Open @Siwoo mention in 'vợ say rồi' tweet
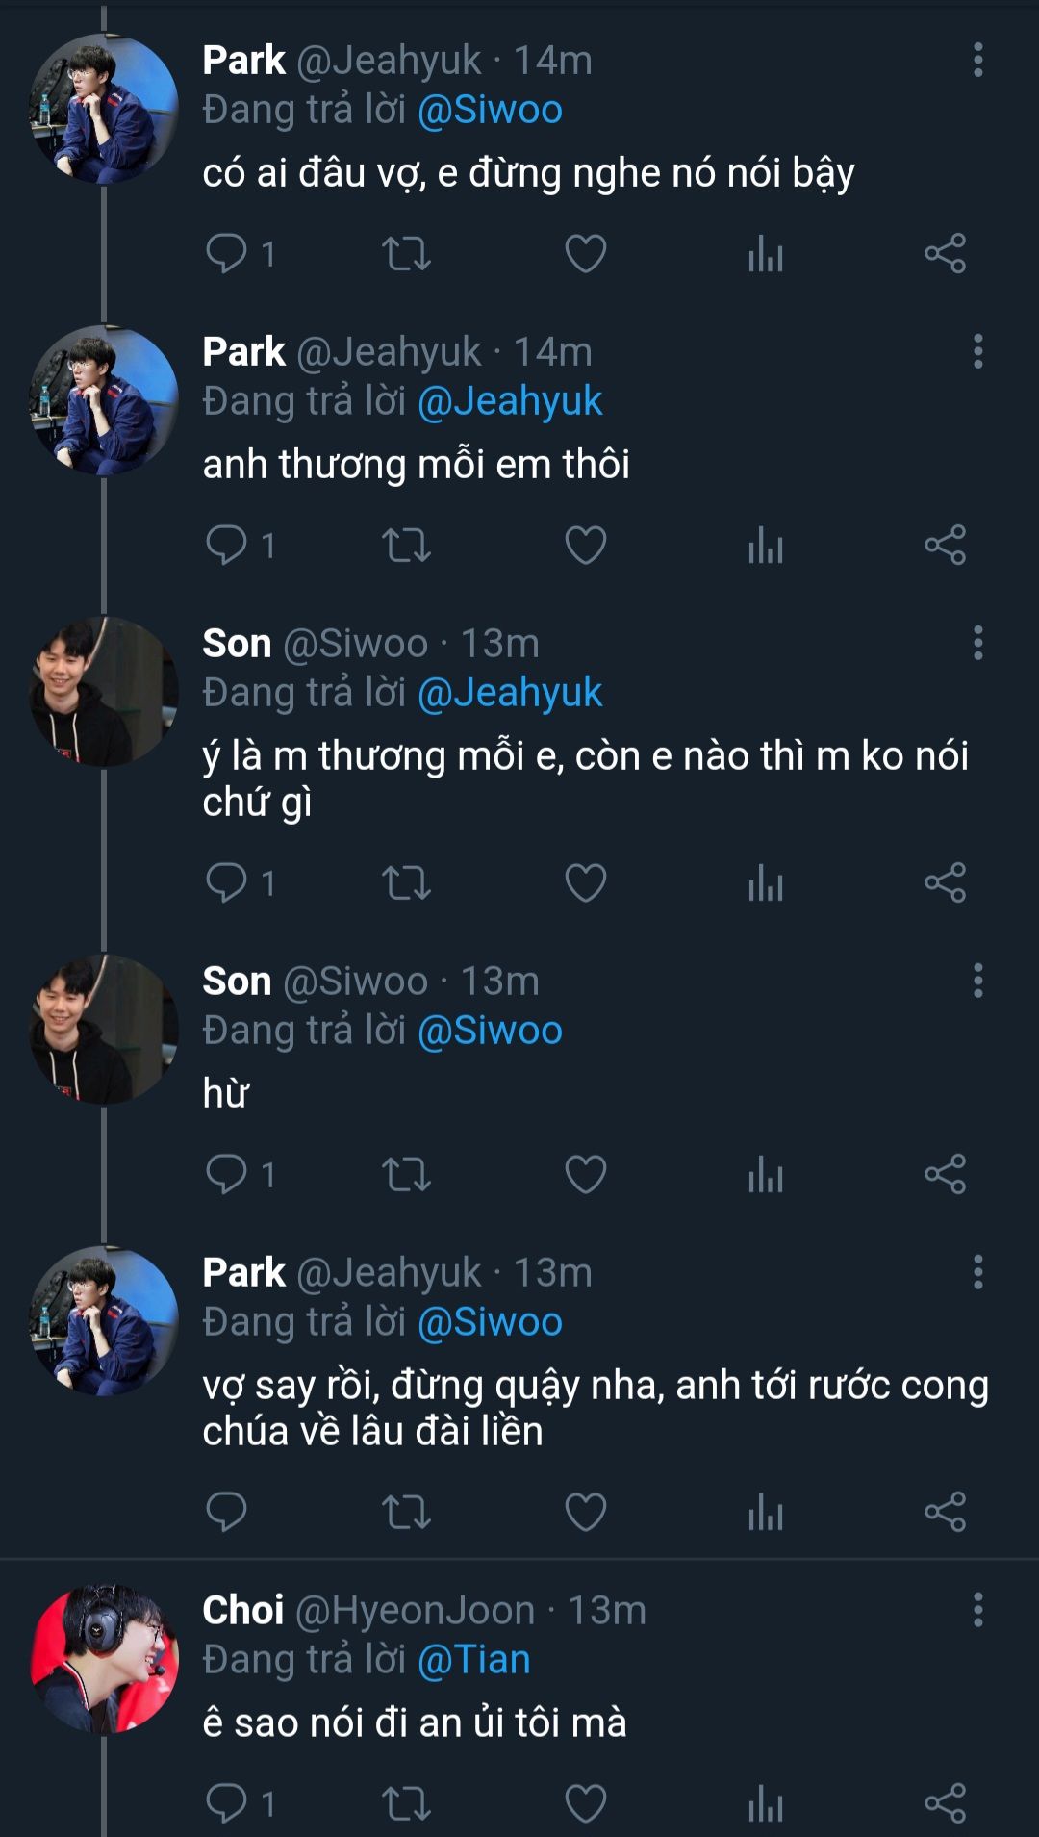 click(x=490, y=1322)
